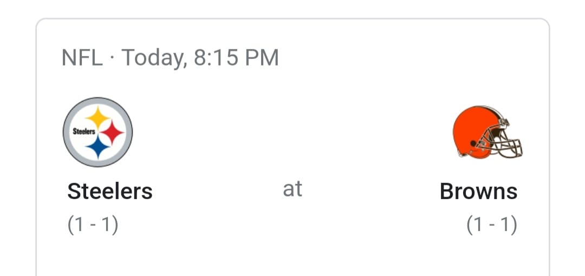Click the blue star in Steelers logo

[97, 147]
